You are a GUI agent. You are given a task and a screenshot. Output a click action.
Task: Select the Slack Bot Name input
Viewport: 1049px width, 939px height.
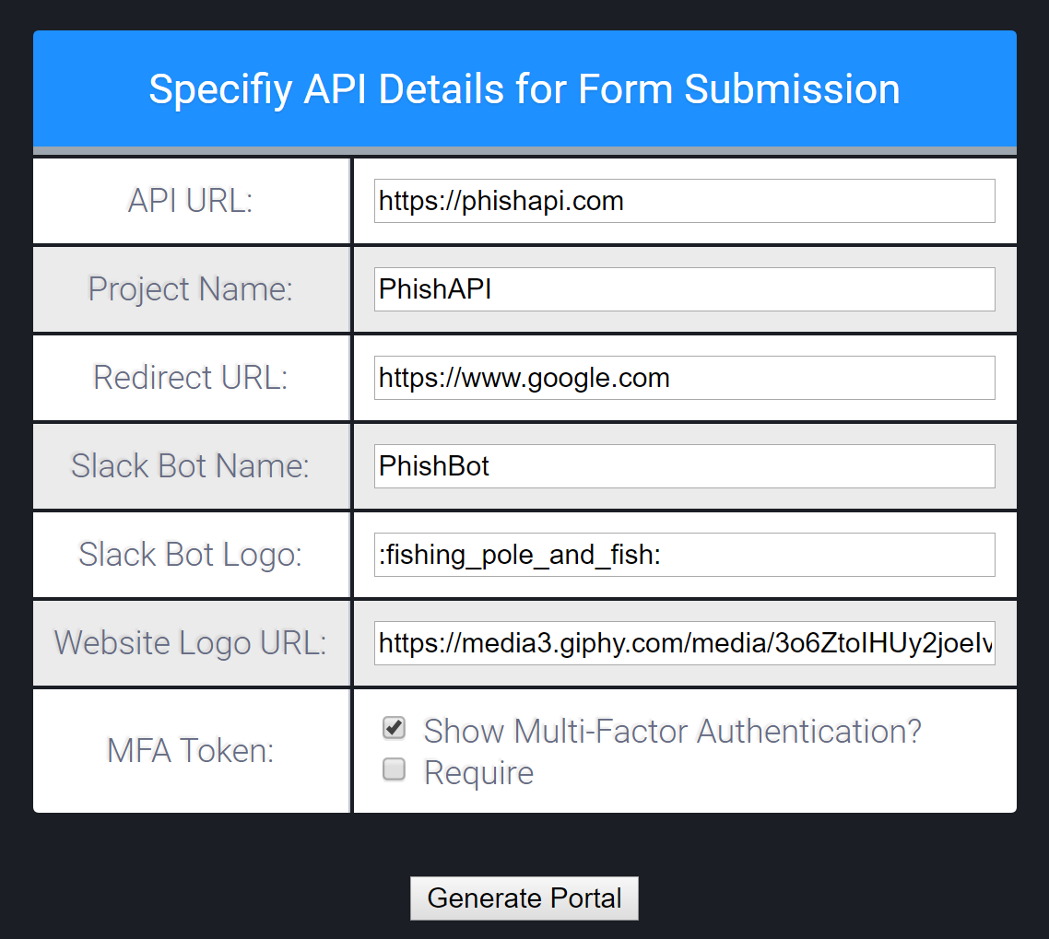click(684, 466)
